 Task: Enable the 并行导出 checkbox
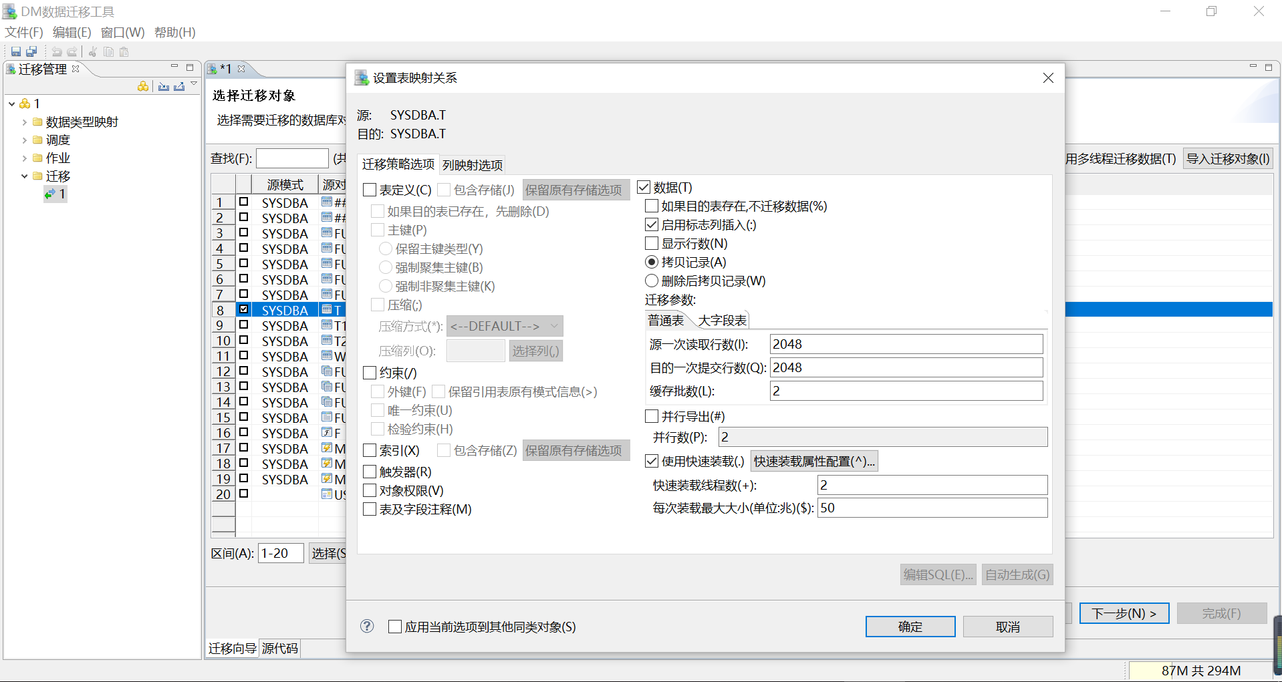[652, 416]
